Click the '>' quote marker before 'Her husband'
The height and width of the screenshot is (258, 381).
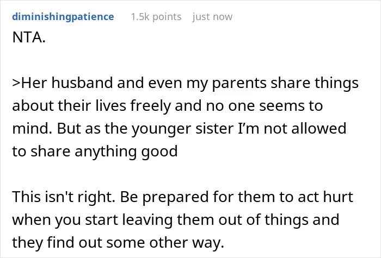coord(16,83)
